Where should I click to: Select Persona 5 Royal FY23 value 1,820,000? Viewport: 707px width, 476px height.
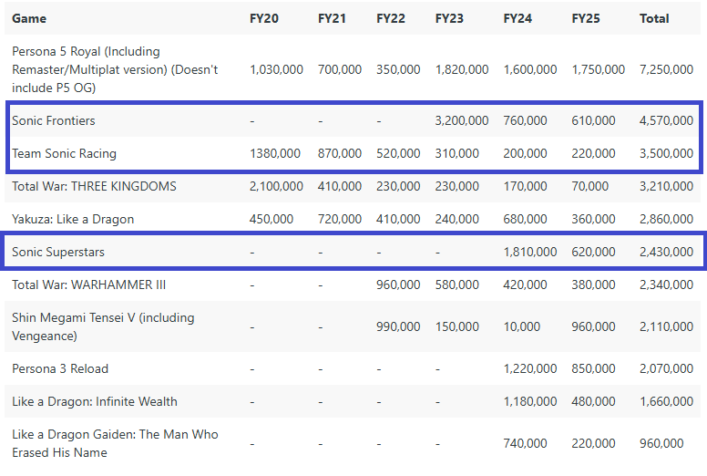462,69
